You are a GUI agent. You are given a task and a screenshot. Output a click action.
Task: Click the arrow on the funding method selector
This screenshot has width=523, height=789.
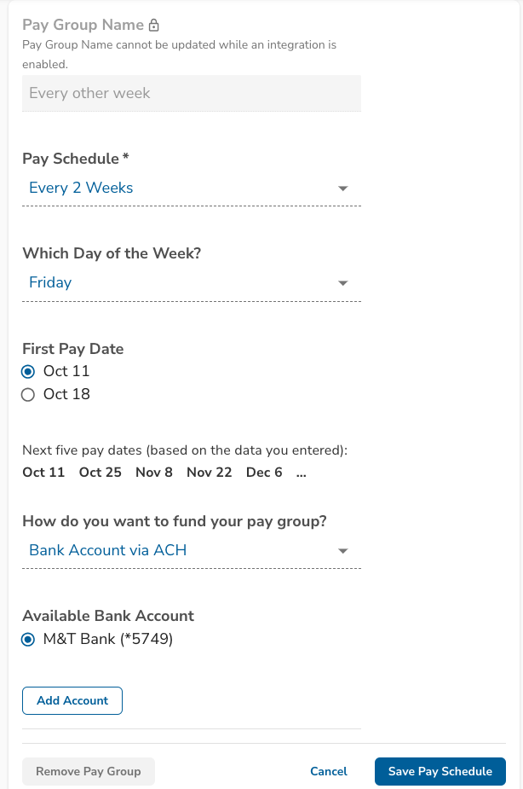343,551
